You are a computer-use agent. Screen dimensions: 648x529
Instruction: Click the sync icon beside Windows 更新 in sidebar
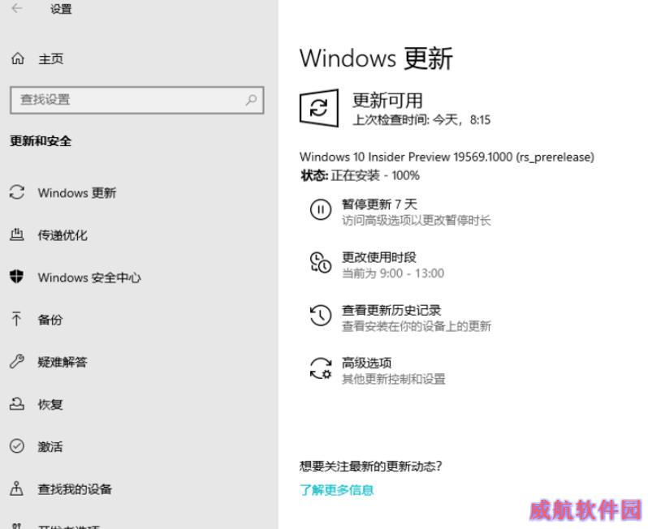tap(17, 192)
